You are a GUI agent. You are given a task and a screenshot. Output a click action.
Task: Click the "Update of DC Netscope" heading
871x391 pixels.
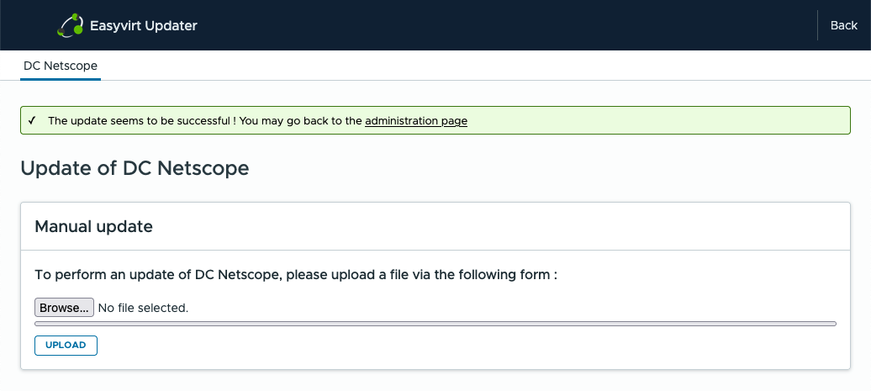[x=135, y=168]
